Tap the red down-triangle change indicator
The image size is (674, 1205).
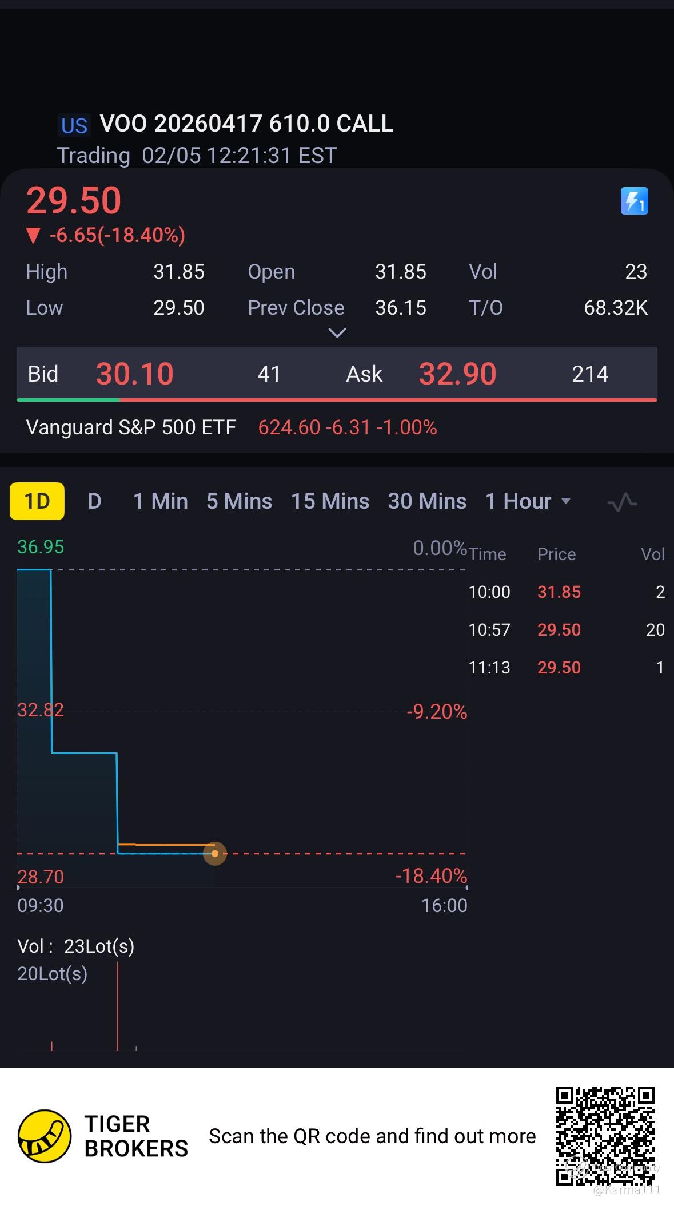[x=33, y=236]
